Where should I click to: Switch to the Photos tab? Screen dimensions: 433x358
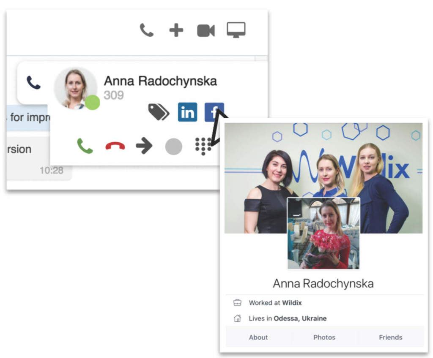324,337
